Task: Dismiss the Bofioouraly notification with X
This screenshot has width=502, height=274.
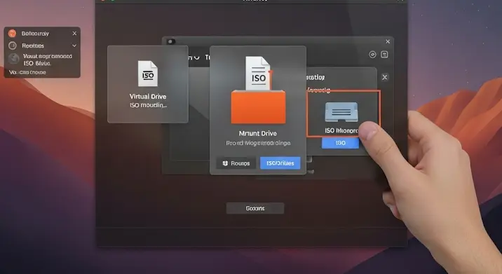Action: (x=74, y=34)
